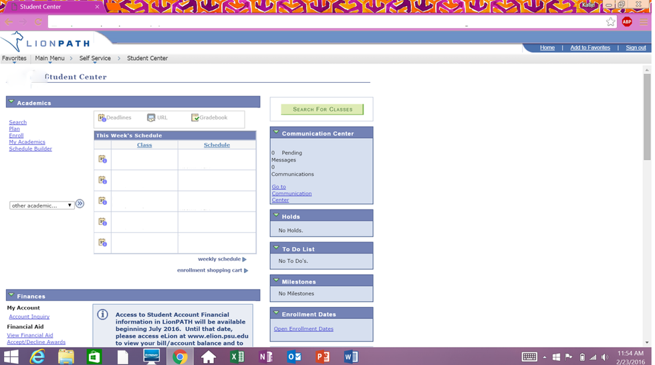
Task: Open the Main Menu navigation item
Action: pos(49,59)
